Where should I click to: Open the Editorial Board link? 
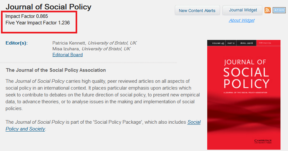pyautogui.click(x=68, y=55)
